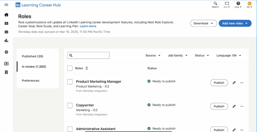
Task: Open the Job family filter dropdown
Action: pyautogui.click(x=177, y=56)
